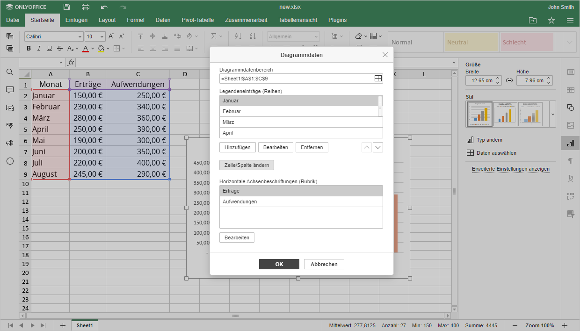Switch to Einfügen tab

tap(76, 20)
